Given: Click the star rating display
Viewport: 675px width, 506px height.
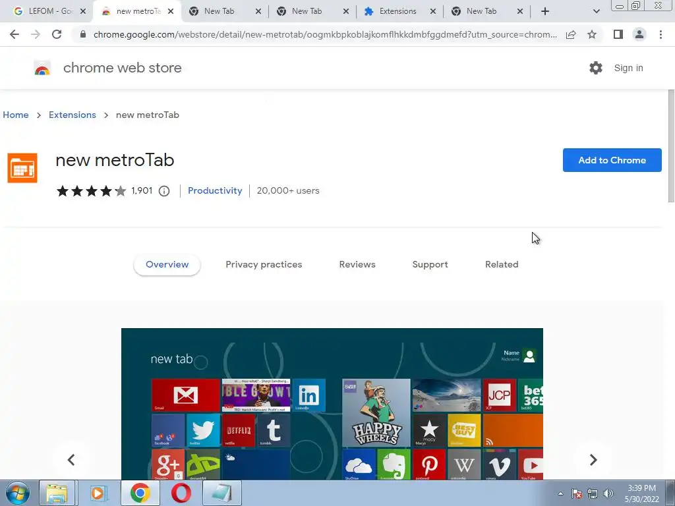Looking at the screenshot, I should pyautogui.click(x=91, y=190).
